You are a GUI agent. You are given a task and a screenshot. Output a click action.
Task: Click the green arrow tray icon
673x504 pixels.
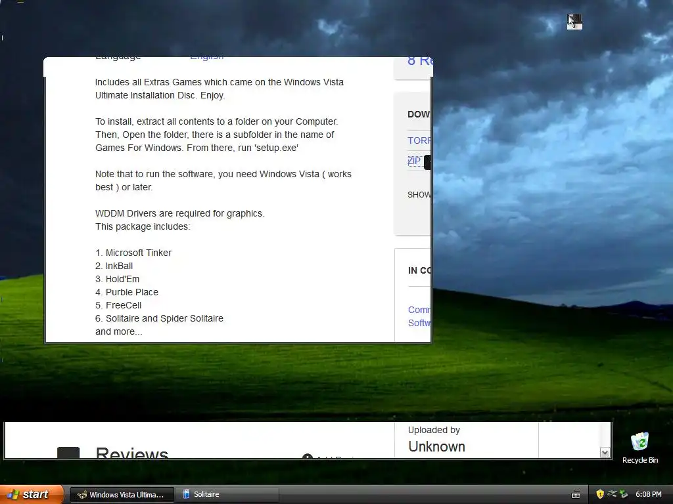[624, 494]
